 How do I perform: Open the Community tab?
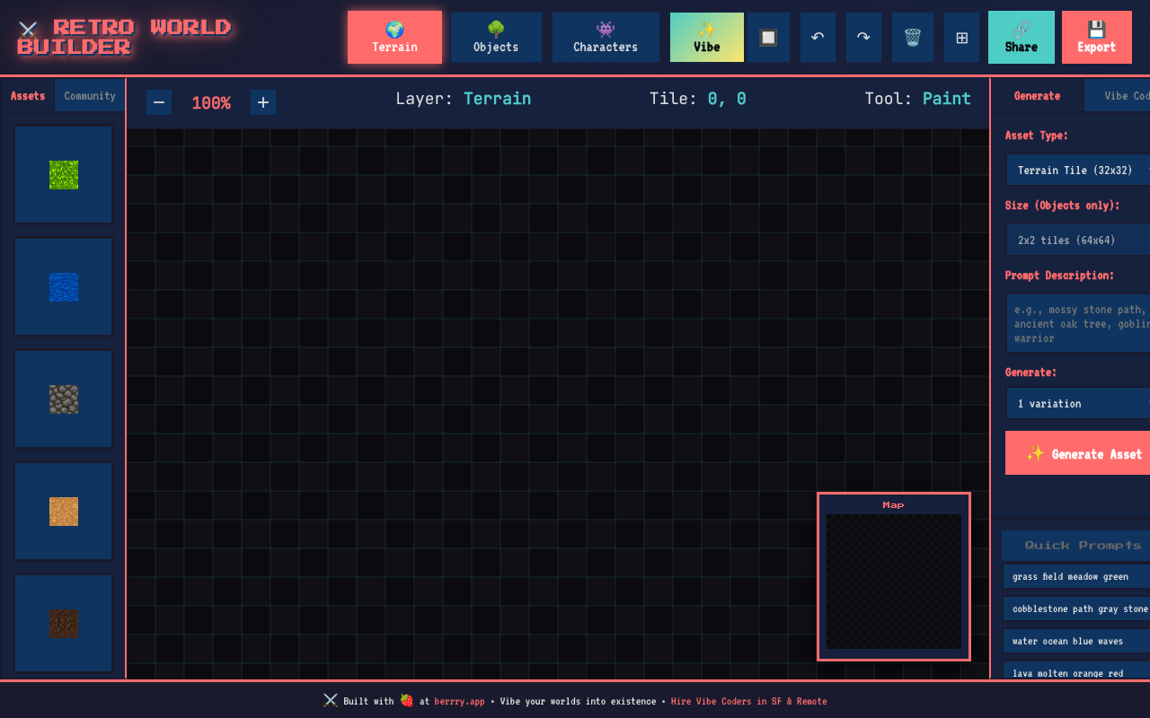pyautogui.click(x=90, y=95)
